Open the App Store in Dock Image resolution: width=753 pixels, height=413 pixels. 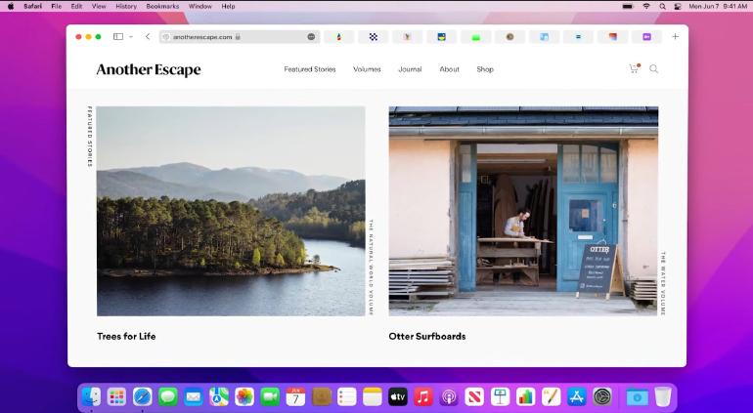577,396
